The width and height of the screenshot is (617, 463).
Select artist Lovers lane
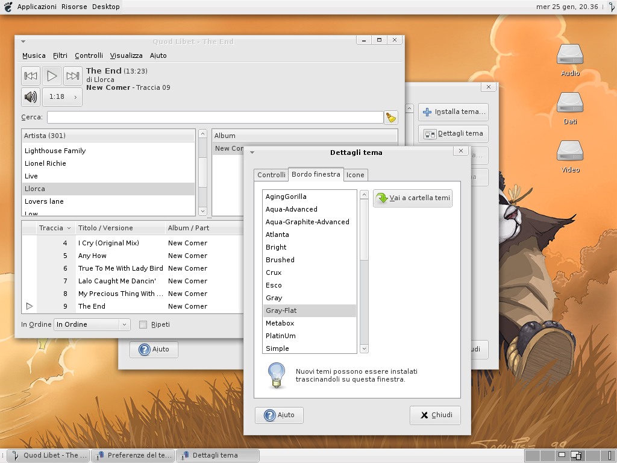(x=108, y=201)
